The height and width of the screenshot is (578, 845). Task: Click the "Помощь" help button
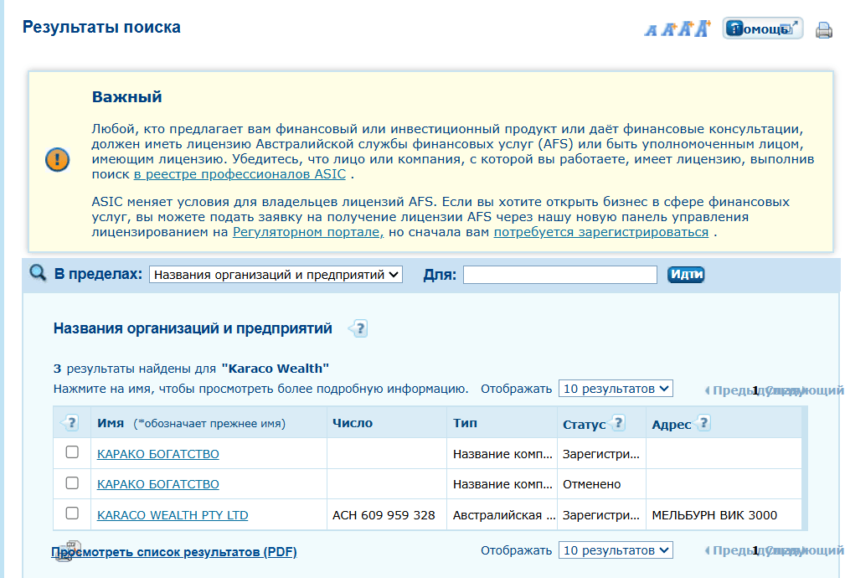pyautogui.click(x=762, y=28)
